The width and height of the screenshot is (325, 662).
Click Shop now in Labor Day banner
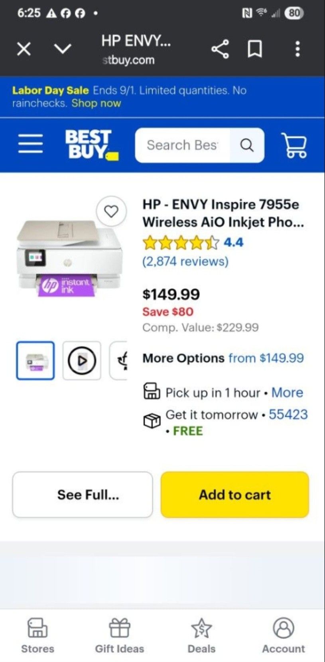96,103
